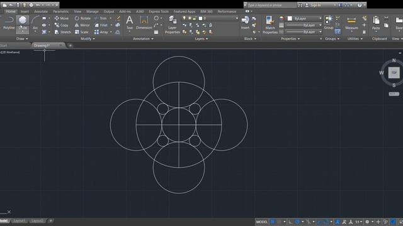Expand the Block panel dropdown
The image size is (403, 226).
(250, 39)
